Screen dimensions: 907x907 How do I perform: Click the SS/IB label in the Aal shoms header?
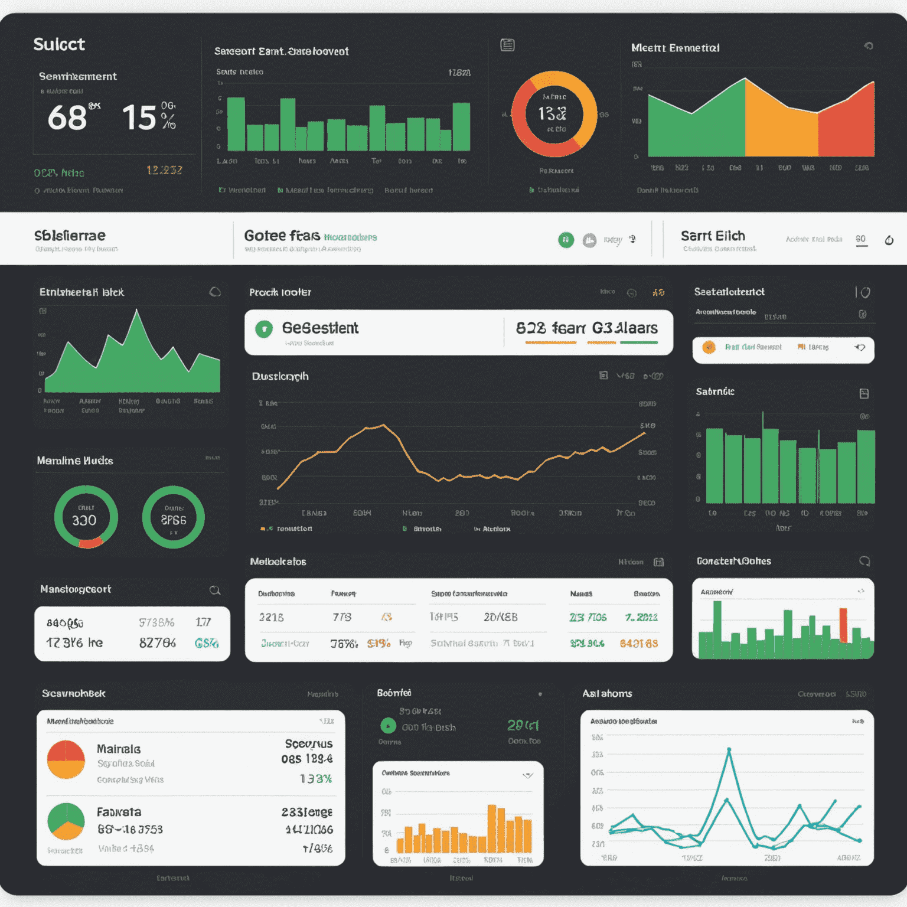(x=856, y=694)
